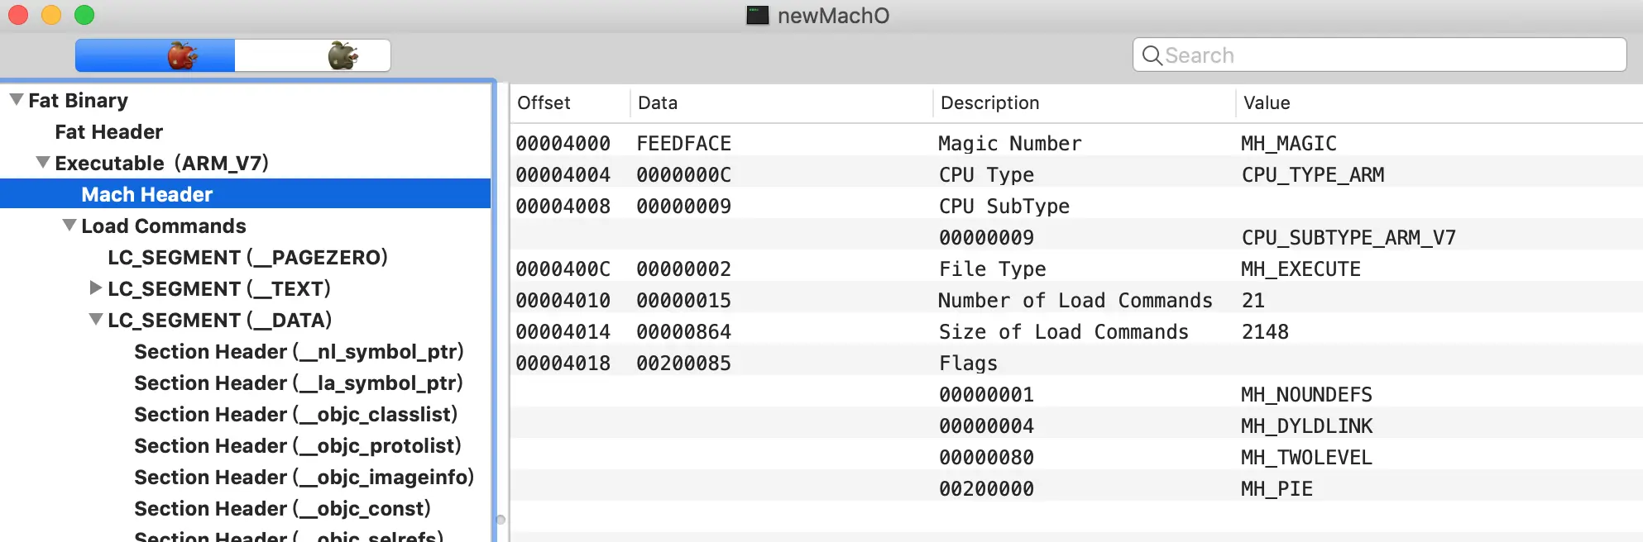Screen dimensions: 1643x542
Task: Select Section Header (__la_symbol_ptr)
Action: (298, 383)
